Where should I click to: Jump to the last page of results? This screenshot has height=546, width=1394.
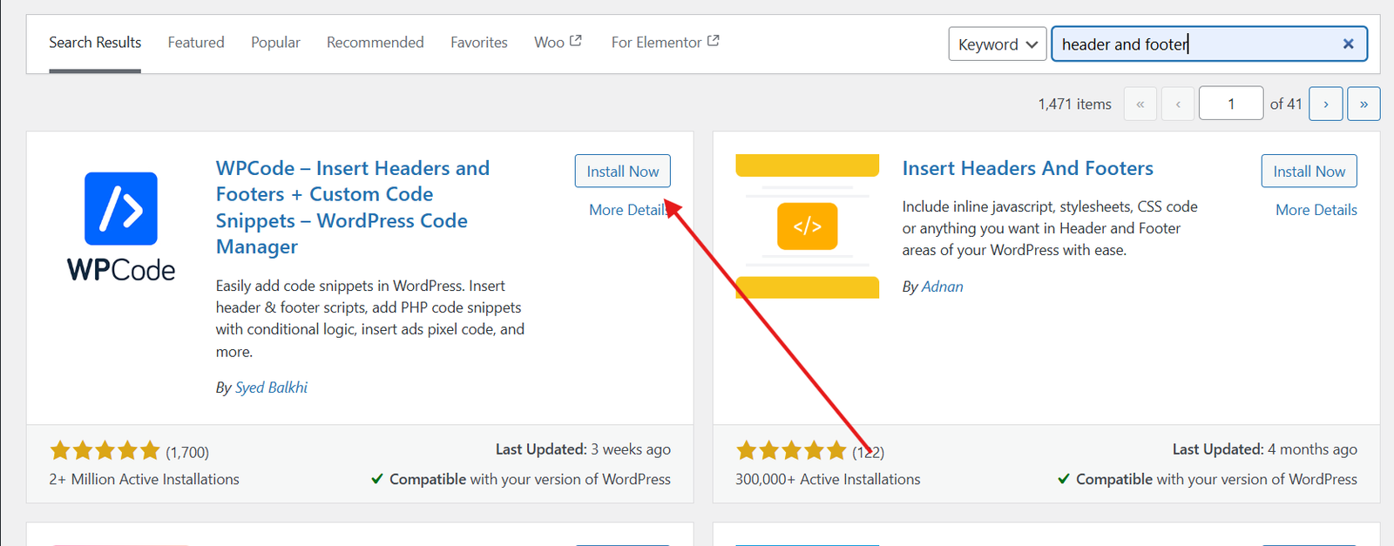(x=1364, y=104)
